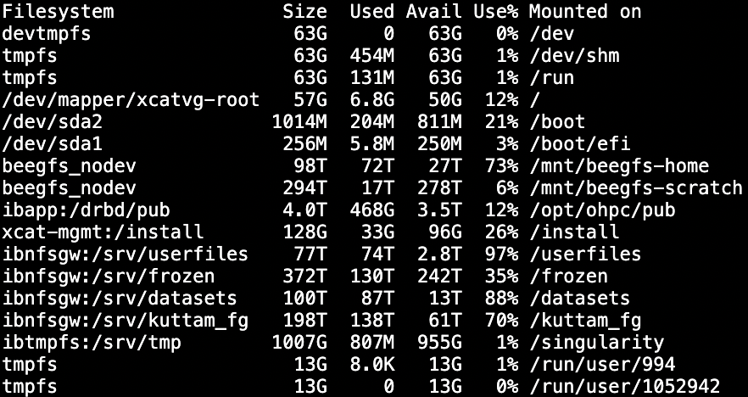The image size is (748, 397).
Task: Click the /dev/mapper/xcatvg-root filesystem text
Action: tap(130, 100)
